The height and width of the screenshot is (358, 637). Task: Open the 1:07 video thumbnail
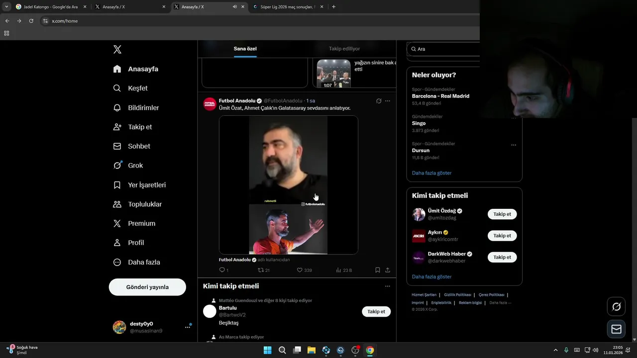click(x=334, y=74)
